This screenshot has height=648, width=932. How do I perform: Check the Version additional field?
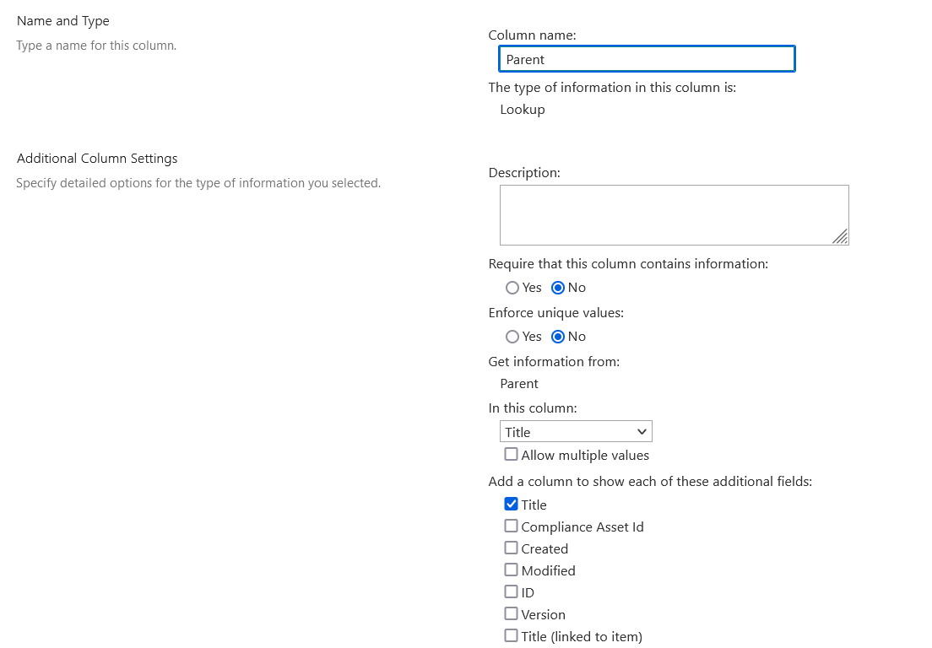(511, 613)
